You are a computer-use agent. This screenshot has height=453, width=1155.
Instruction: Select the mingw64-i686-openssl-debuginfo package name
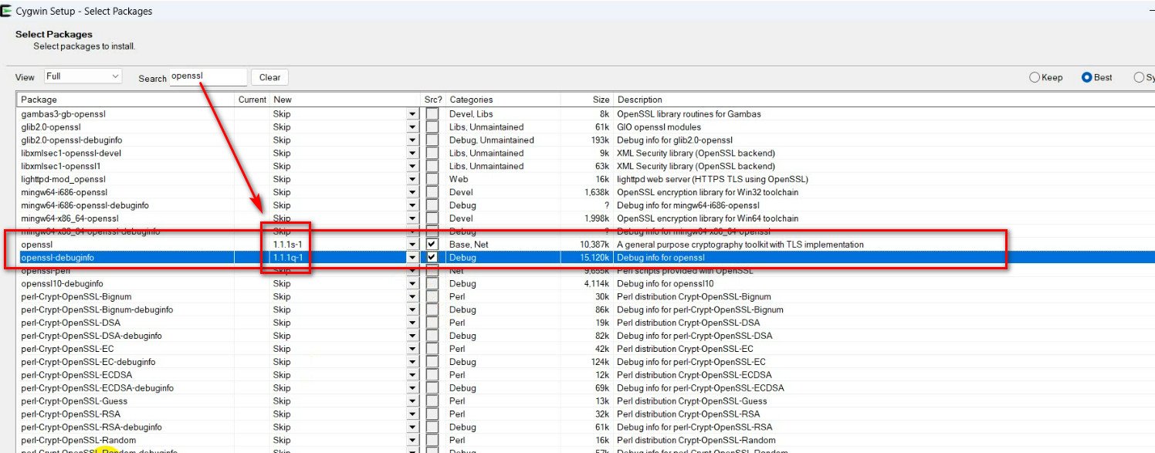[85, 205]
